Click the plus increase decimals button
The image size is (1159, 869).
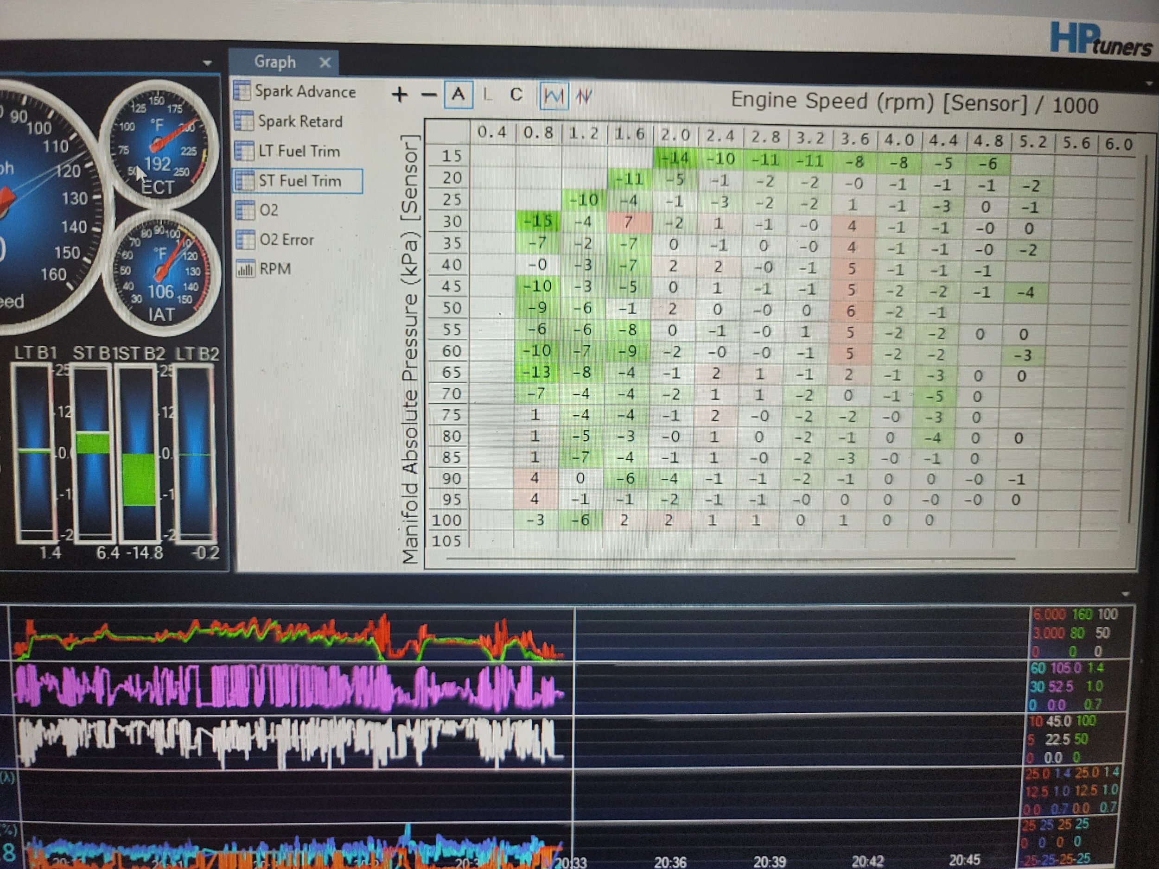click(399, 95)
